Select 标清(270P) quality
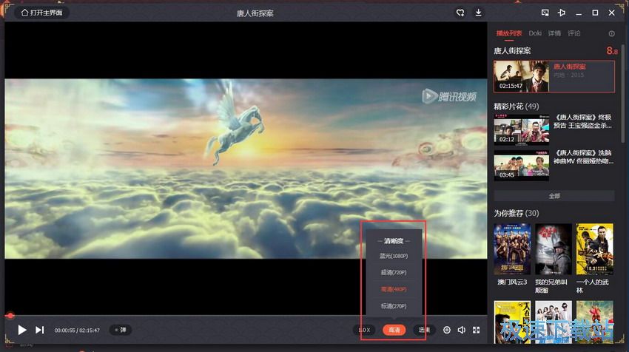The height and width of the screenshot is (352, 629). point(394,306)
